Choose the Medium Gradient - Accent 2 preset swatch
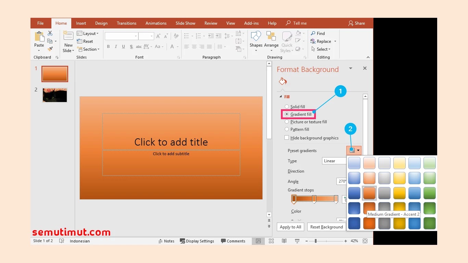 click(369, 193)
